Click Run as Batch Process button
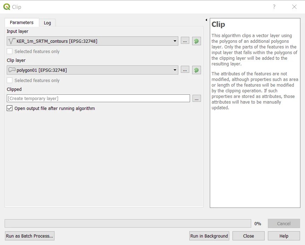 [30, 236]
